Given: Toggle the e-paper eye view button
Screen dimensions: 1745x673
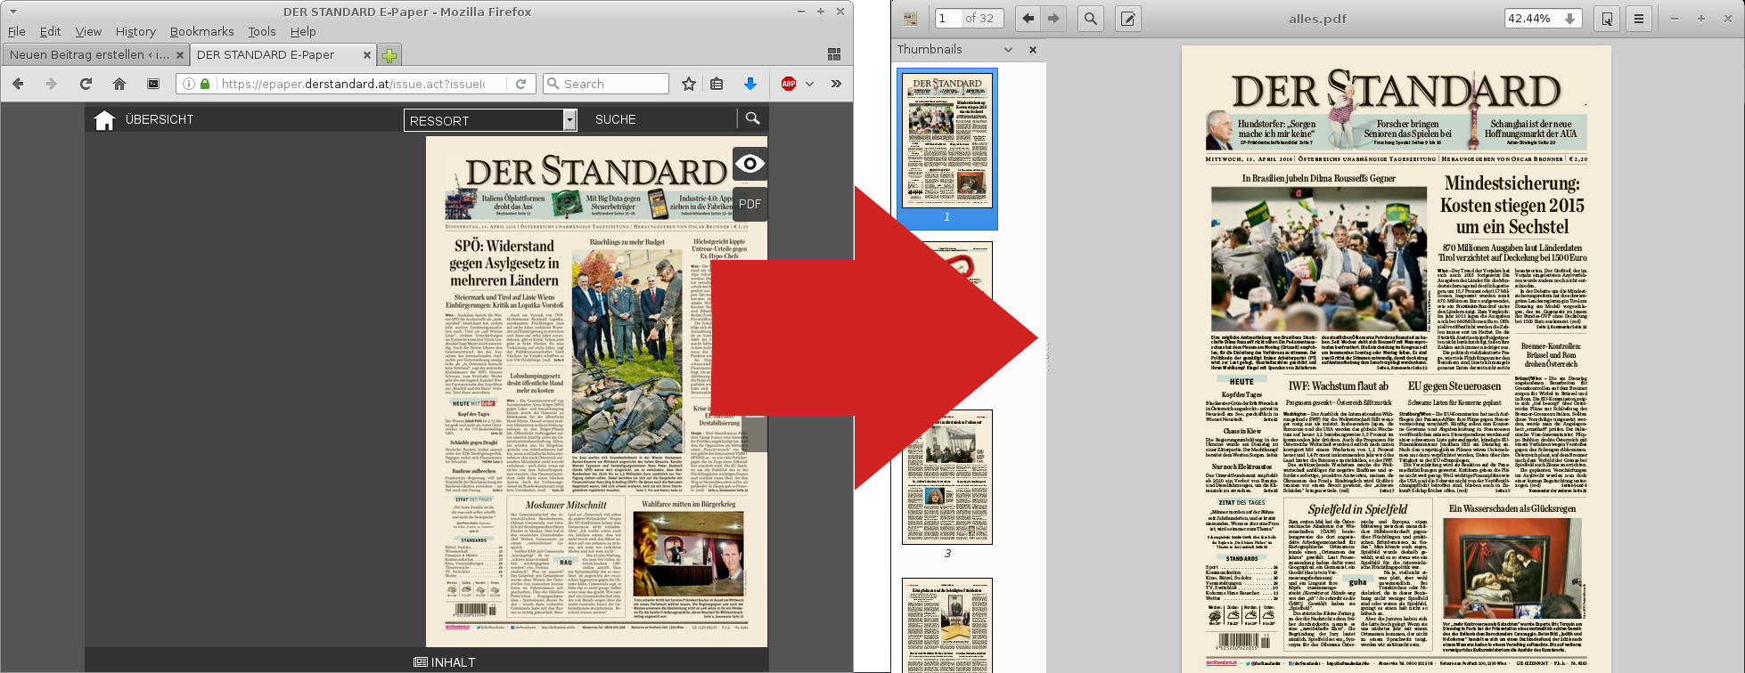Looking at the screenshot, I should [750, 164].
